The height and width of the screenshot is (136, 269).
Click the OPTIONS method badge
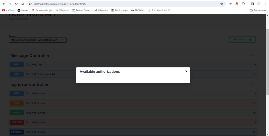pos(17,132)
